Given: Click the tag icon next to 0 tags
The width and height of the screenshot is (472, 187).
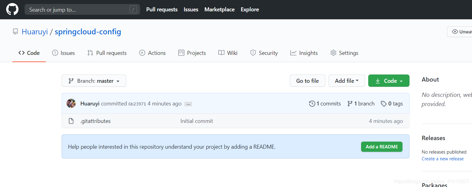Looking at the screenshot, I should point(384,104).
